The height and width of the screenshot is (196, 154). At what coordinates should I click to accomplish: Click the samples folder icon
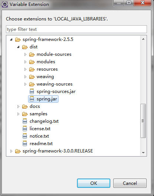coord(25,114)
